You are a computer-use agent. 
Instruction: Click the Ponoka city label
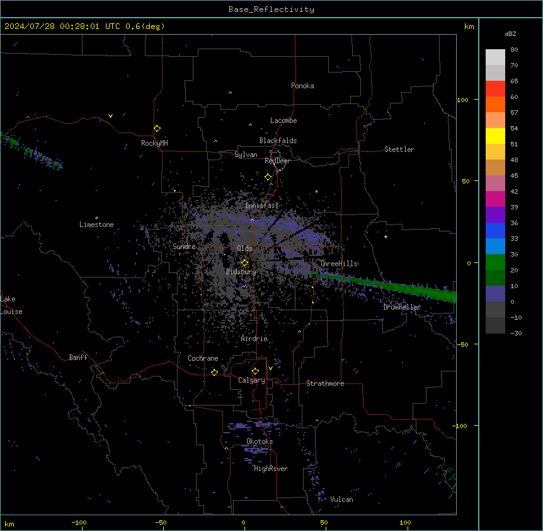[302, 86]
